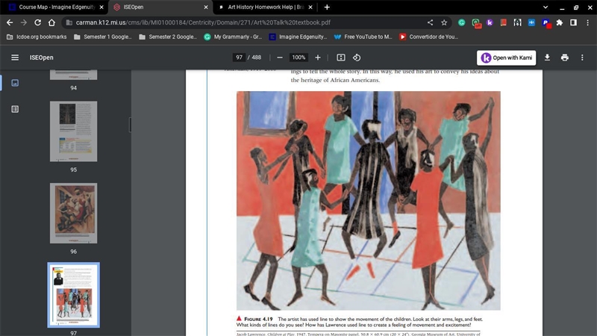
Task: Rotate the PDF counterclockwise
Action: point(357,57)
